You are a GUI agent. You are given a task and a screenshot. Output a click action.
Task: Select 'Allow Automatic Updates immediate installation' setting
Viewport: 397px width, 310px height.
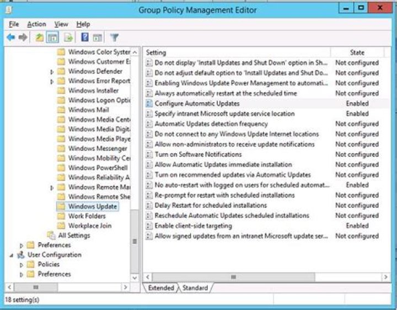[x=223, y=164]
